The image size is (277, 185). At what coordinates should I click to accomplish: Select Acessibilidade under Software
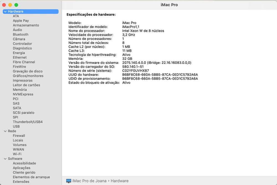click(24, 163)
